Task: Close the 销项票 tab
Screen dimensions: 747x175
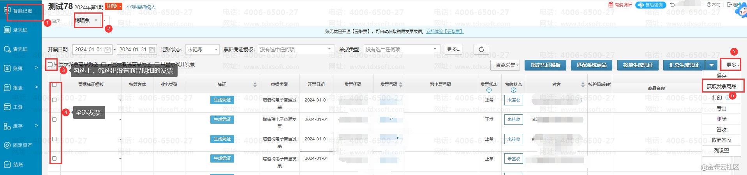Action: pos(96,20)
